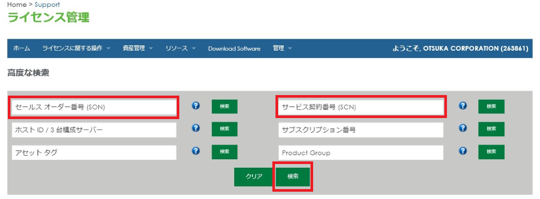Click the ライセンス管理 page title
Image resolution: width=540 pixels, height=199 pixels.
click(48, 17)
